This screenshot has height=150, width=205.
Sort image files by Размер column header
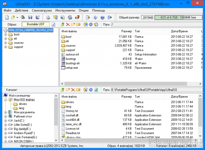click(x=127, y=31)
